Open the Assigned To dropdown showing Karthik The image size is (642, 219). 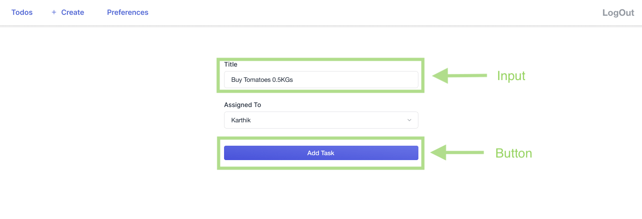coord(321,120)
